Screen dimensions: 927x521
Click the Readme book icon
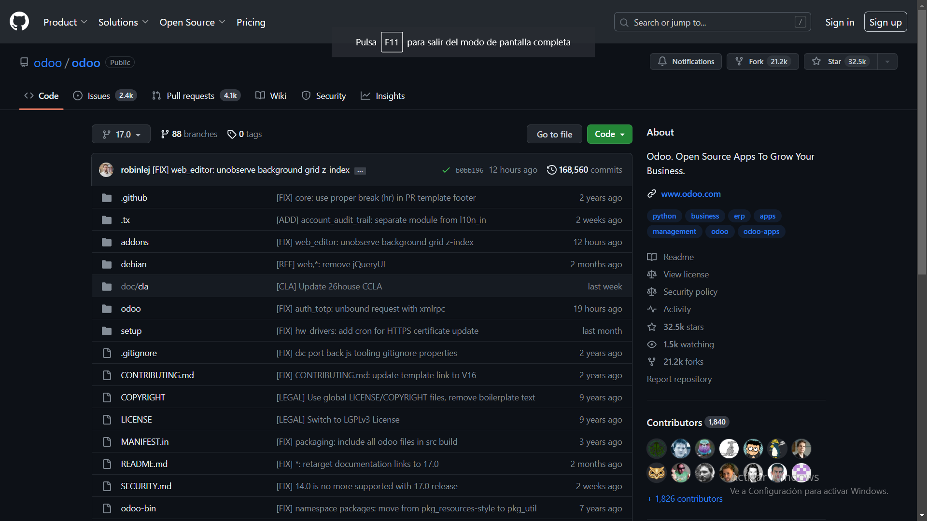tap(652, 257)
